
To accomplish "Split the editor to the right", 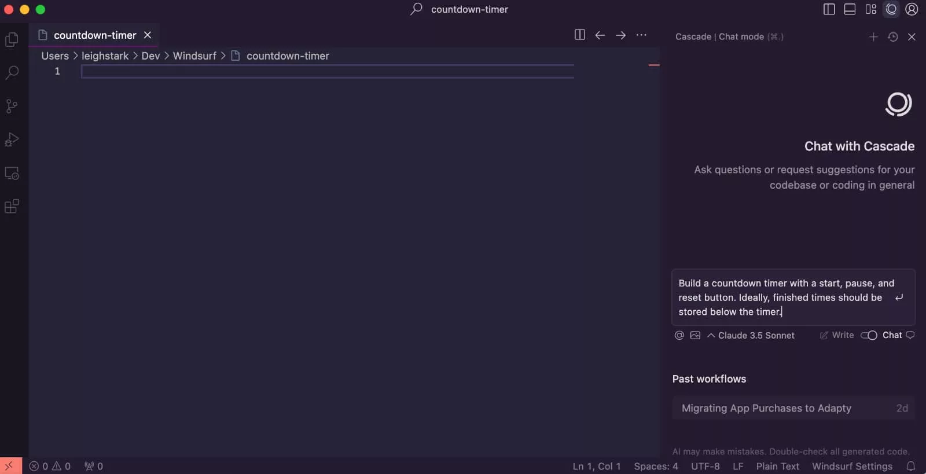I will pyautogui.click(x=579, y=35).
